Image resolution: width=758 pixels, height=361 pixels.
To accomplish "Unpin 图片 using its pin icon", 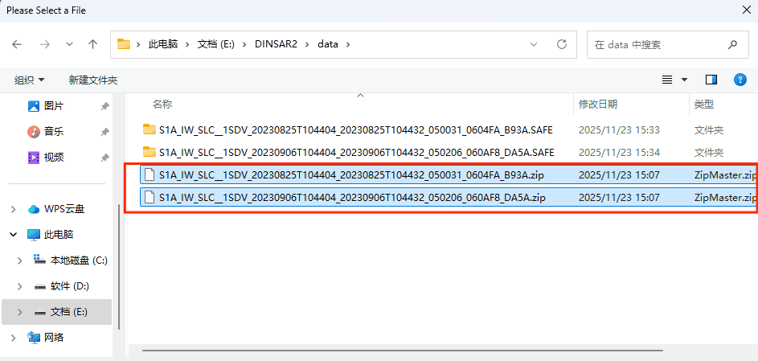I will point(104,106).
